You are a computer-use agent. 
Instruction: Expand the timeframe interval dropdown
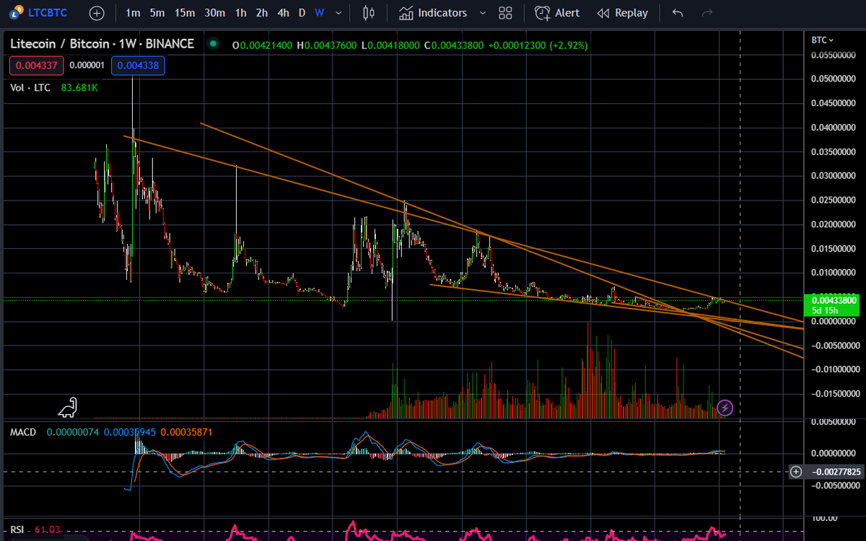(x=338, y=13)
